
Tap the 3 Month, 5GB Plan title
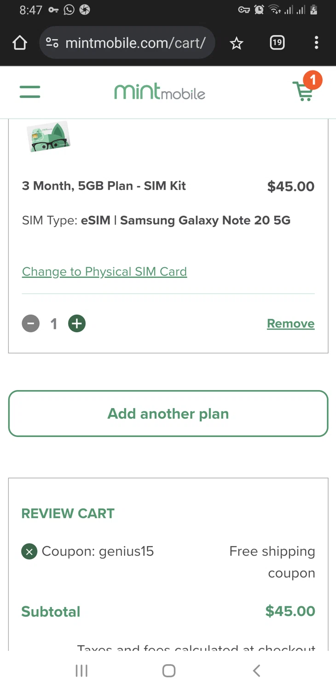[104, 186]
